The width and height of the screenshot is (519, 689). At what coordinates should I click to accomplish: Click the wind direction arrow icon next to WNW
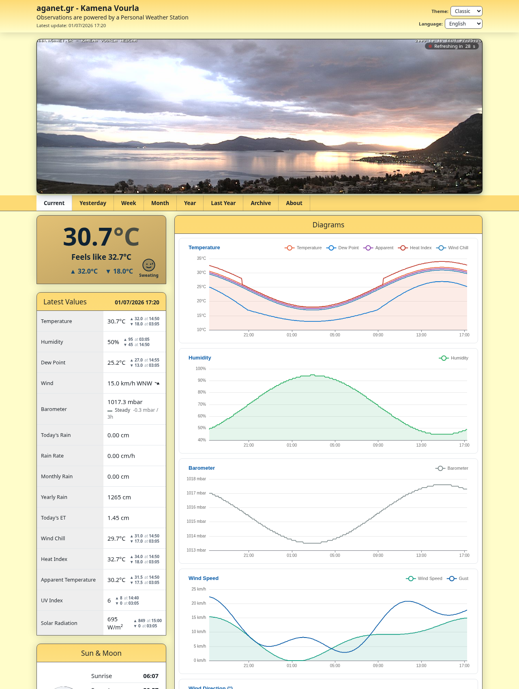tap(157, 383)
